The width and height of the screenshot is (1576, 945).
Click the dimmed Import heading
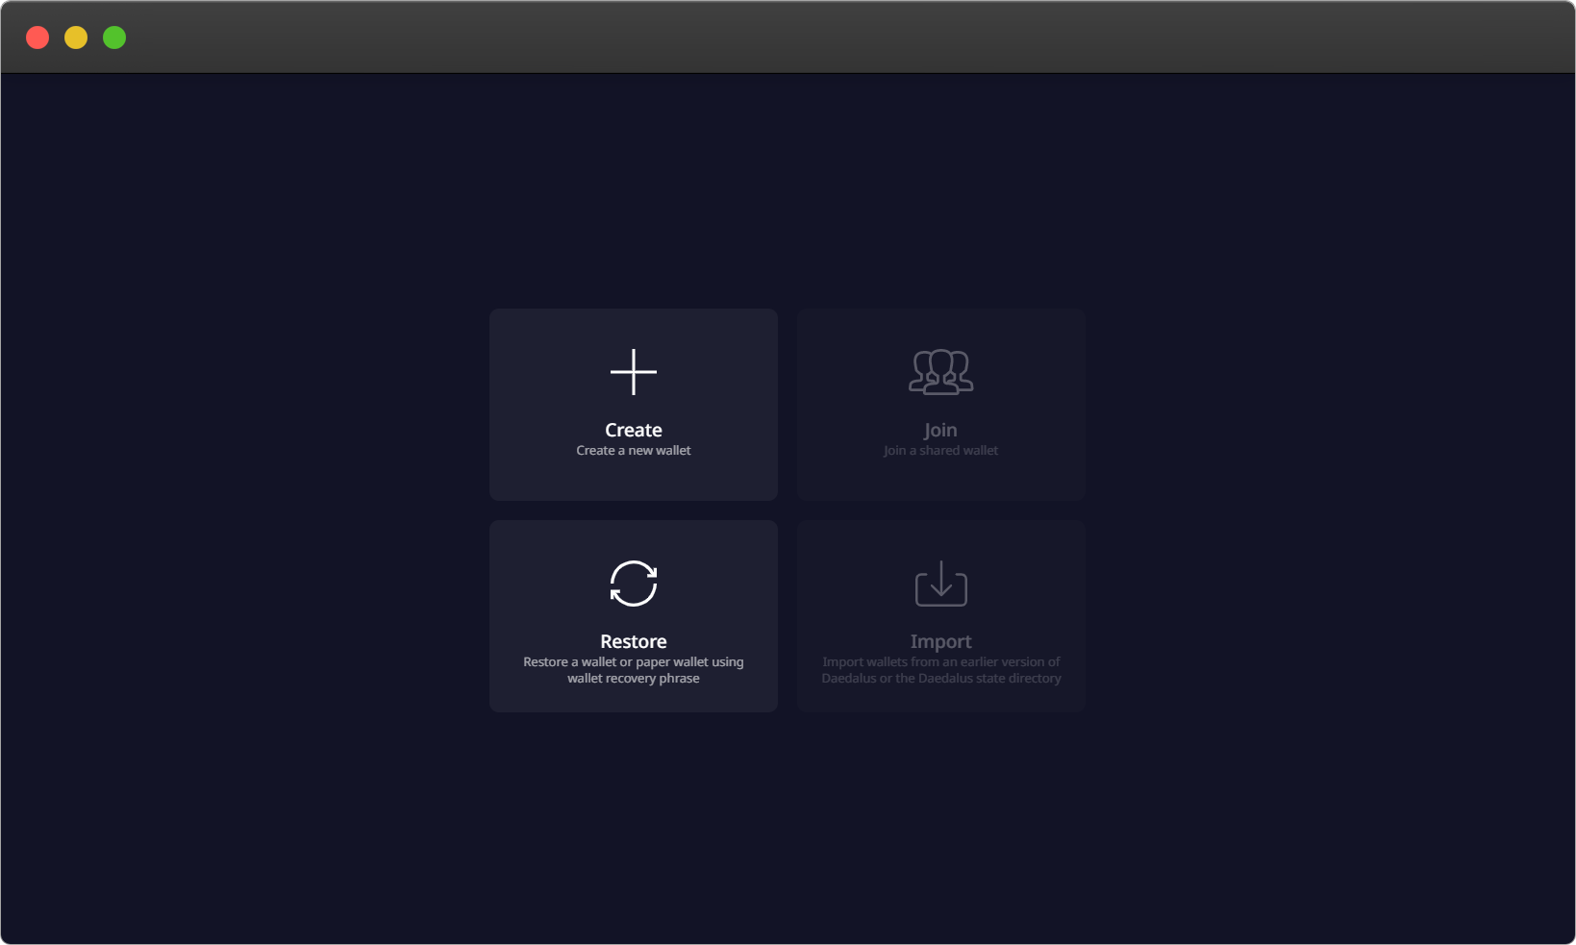click(941, 642)
